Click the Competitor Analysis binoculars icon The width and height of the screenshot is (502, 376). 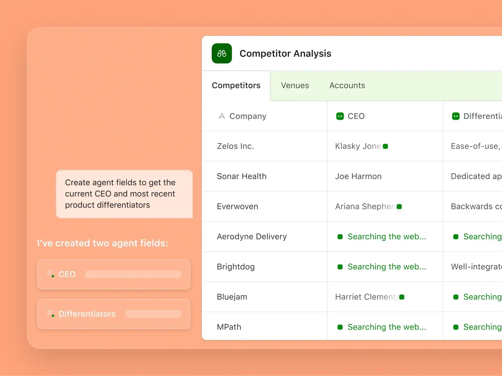coord(221,53)
